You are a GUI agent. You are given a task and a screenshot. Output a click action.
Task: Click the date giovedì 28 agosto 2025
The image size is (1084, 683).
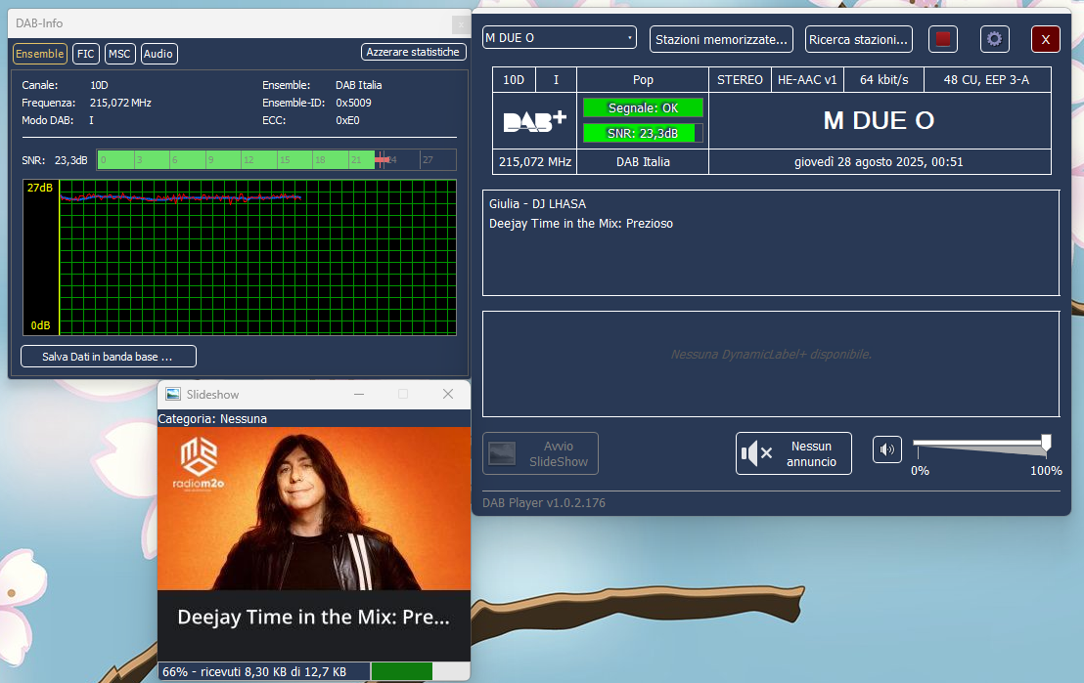click(x=879, y=161)
